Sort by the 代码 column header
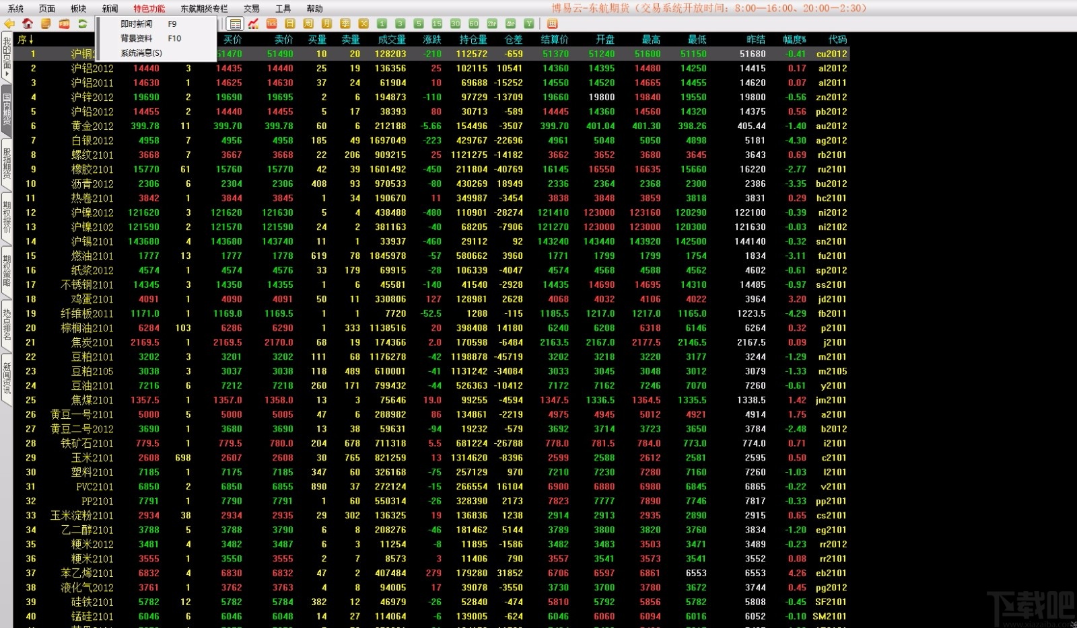Image resolution: width=1077 pixels, height=628 pixels. click(x=838, y=40)
